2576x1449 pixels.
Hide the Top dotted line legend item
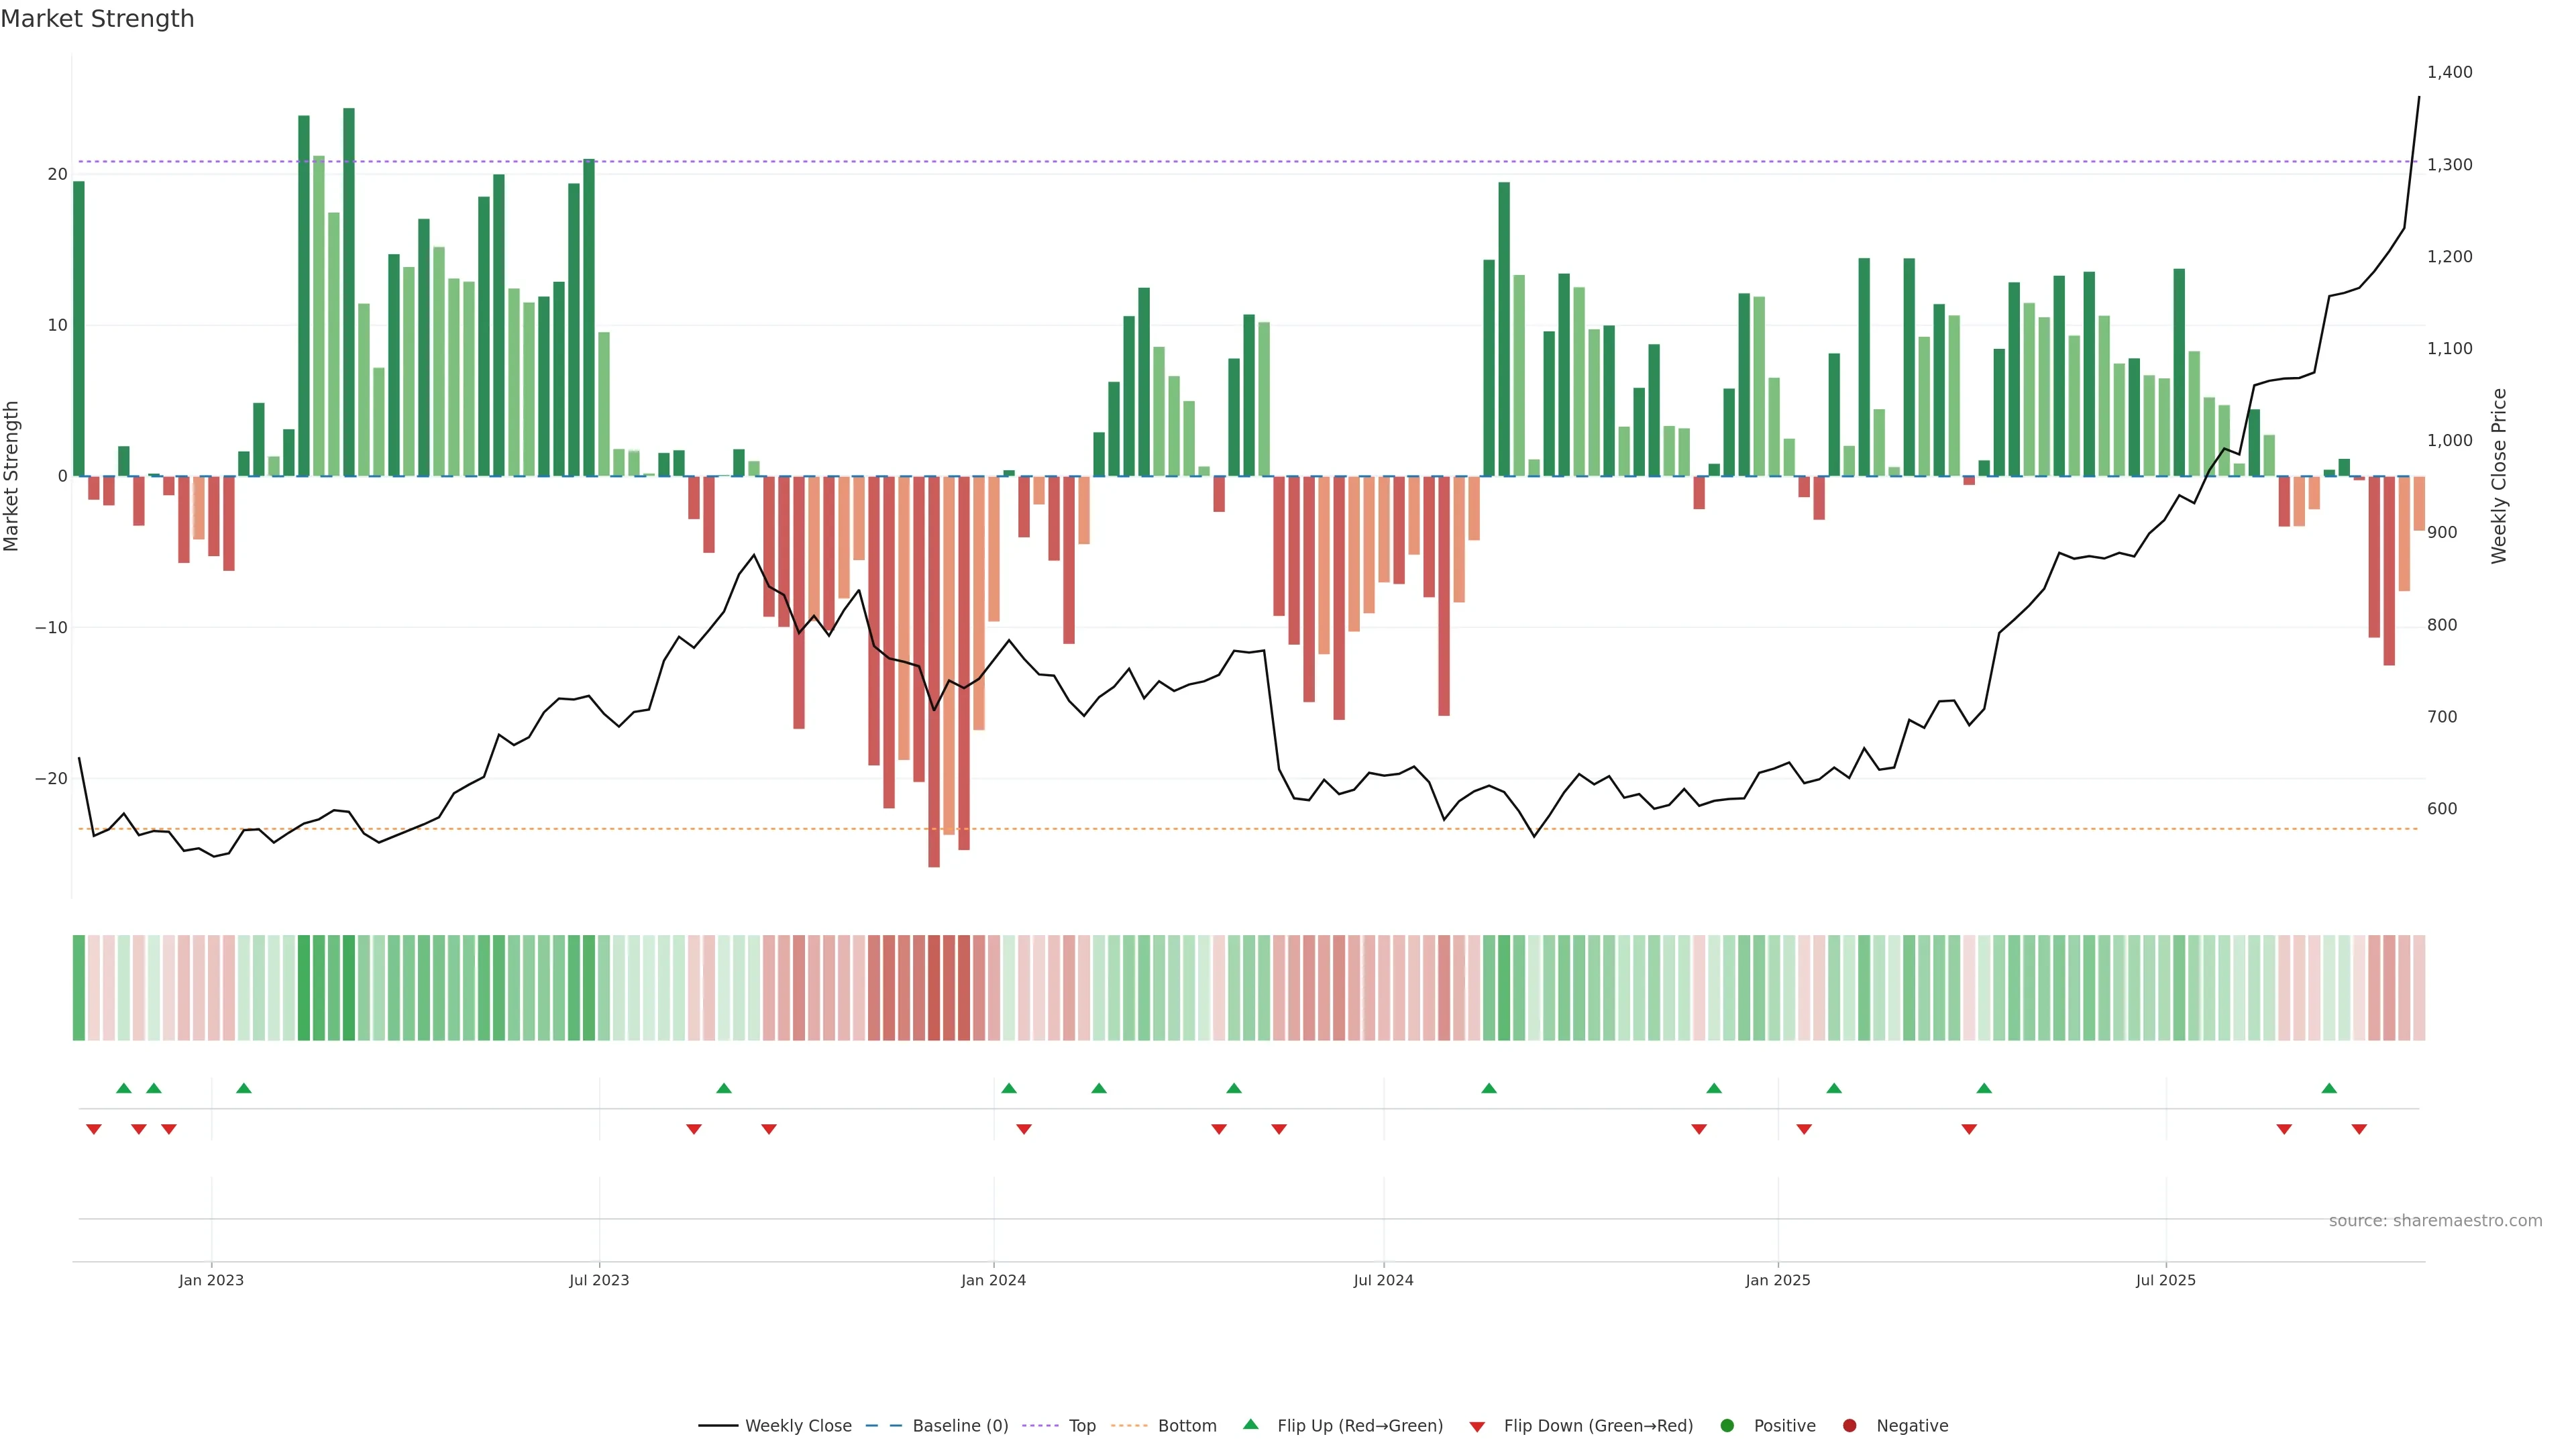point(1081,1426)
